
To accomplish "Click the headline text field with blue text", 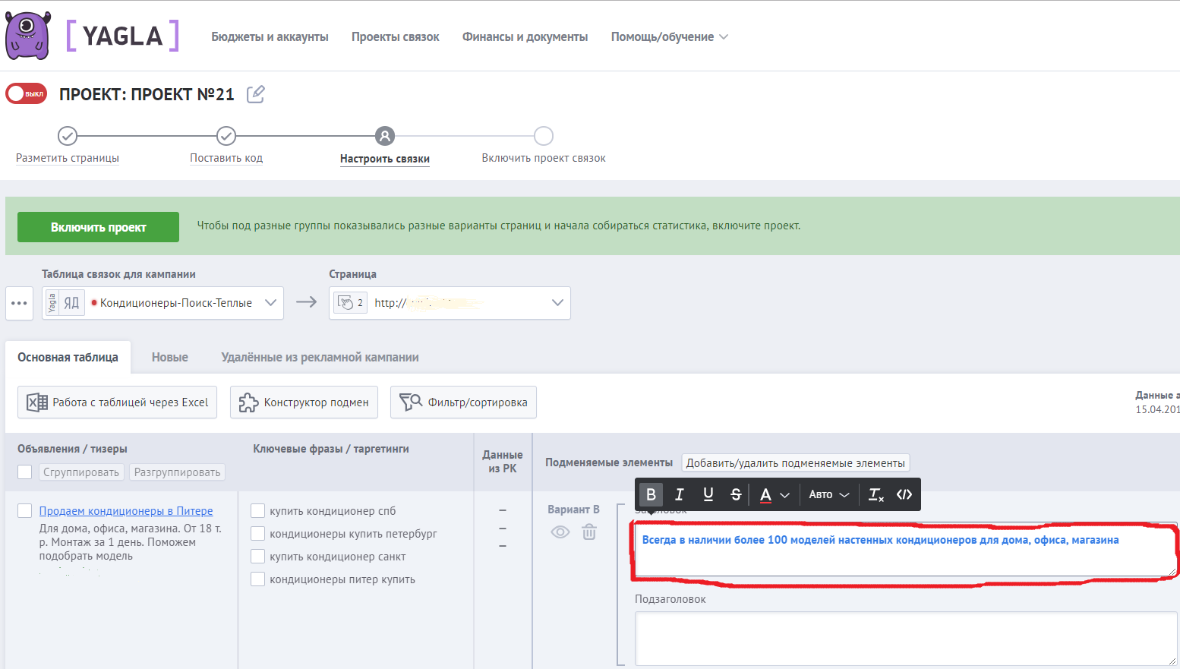I will tap(906, 549).
